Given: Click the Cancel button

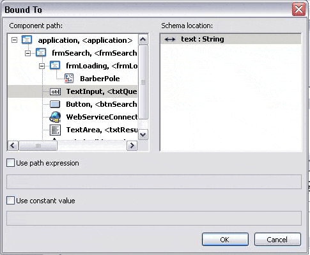Looking at the screenshot, I should point(277,240).
